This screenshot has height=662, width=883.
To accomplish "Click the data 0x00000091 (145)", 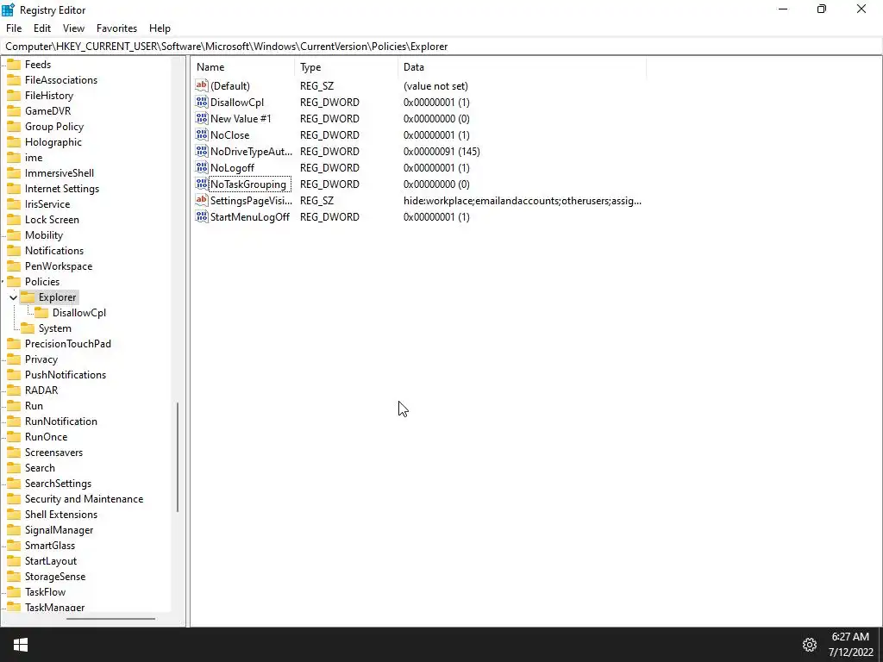I will [441, 152].
